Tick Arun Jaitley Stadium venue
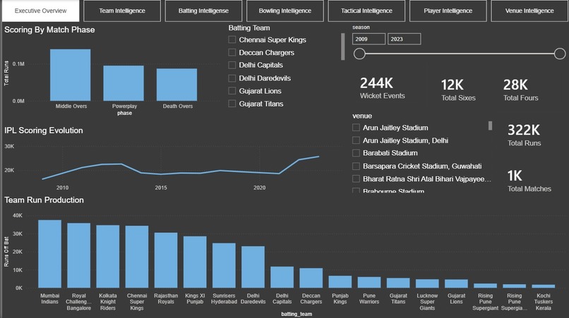Viewport: 569px width, 318px height. coord(357,128)
